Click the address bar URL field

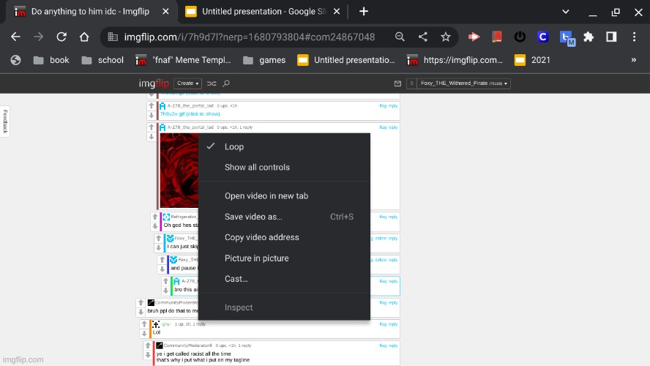pyautogui.click(x=250, y=37)
